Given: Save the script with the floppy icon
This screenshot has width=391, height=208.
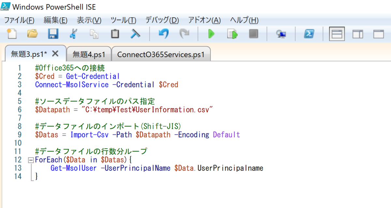Looking at the screenshot, I should coord(53,34).
